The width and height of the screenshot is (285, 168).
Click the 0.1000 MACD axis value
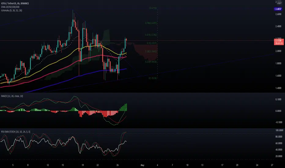coord(278,100)
